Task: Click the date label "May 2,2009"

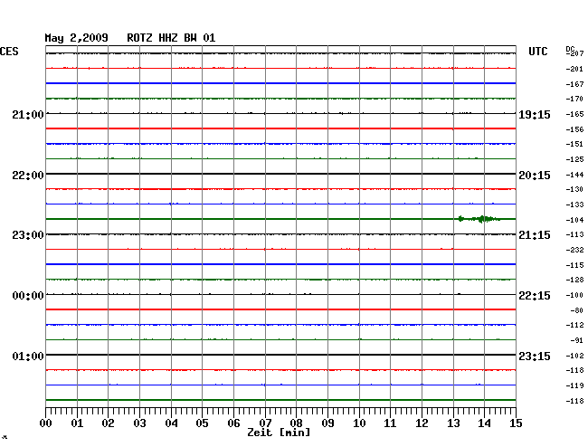Action: (77, 38)
